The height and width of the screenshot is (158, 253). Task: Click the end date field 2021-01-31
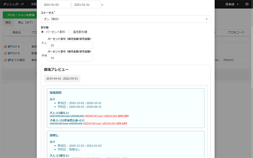point(86,5)
